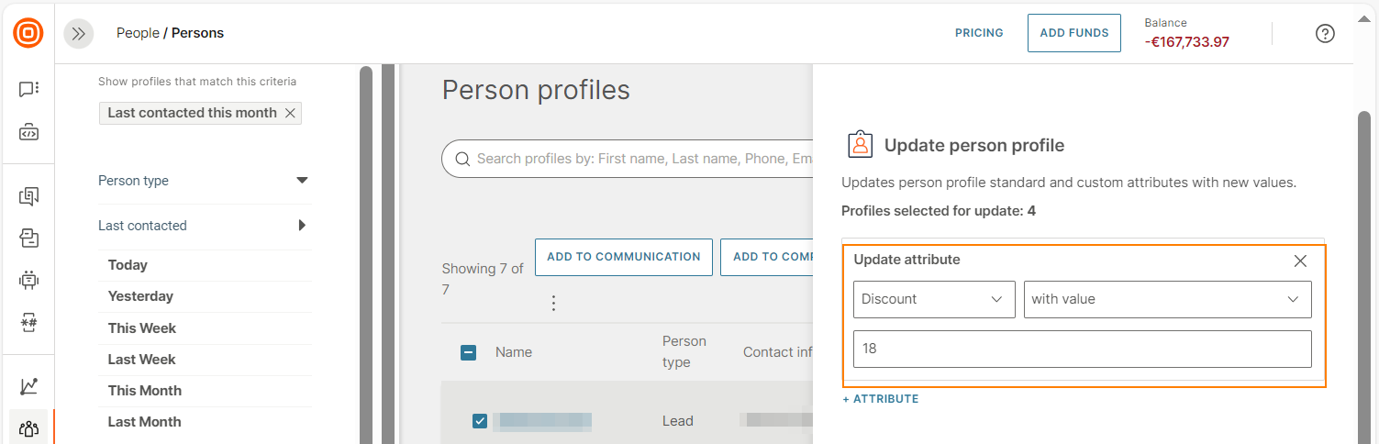The height and width of the screenshot is (444, 1379).
Task: Expand the Person type filter
Action: (x=302, y=181)
